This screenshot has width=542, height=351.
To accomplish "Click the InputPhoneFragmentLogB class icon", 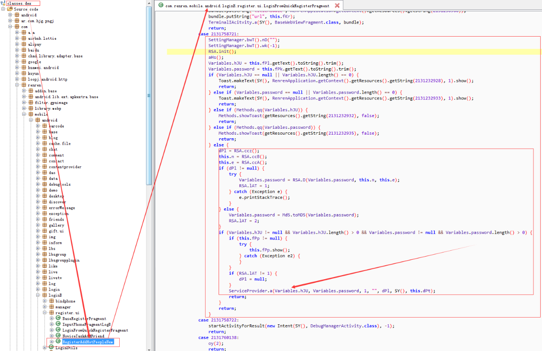I will [58, 324].
